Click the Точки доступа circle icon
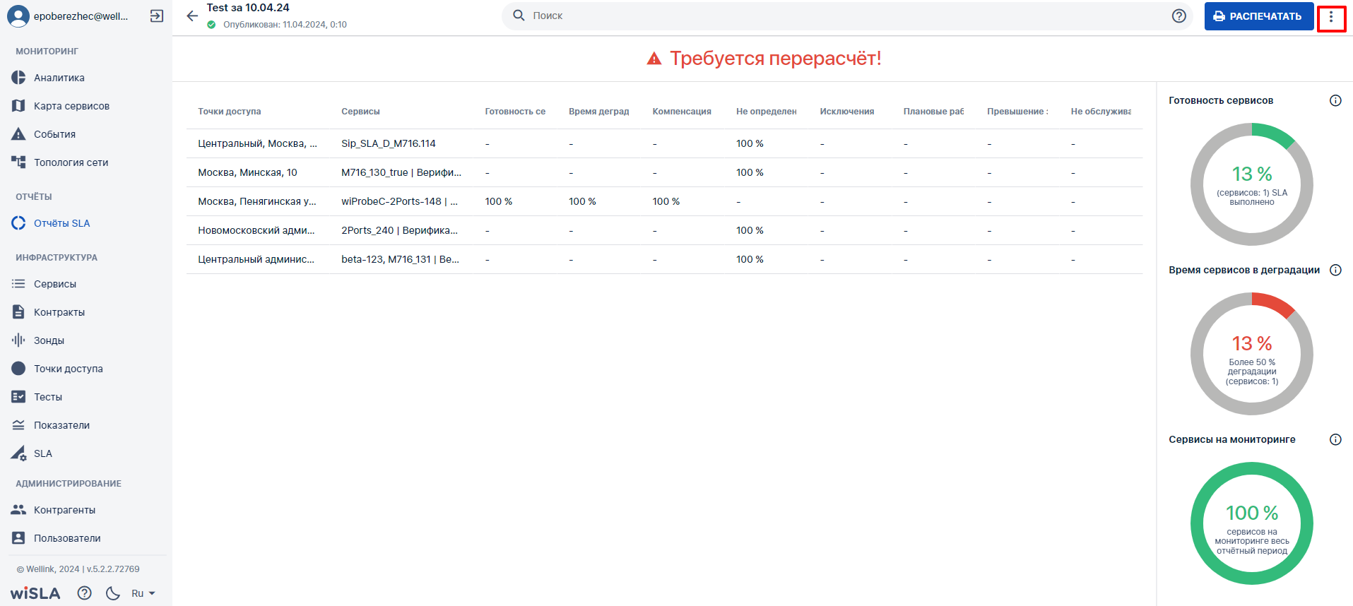Viewport: 1353px width, 606px height. click(x=18, y=369)
